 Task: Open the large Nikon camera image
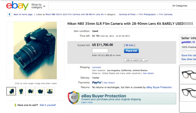(35, 50)
